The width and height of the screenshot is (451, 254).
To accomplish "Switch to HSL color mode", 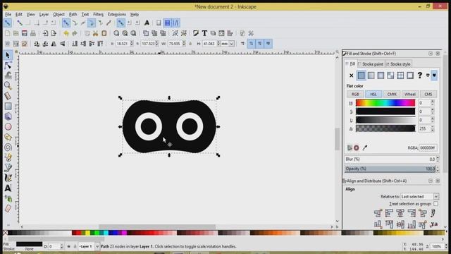I will pos(373,94).
